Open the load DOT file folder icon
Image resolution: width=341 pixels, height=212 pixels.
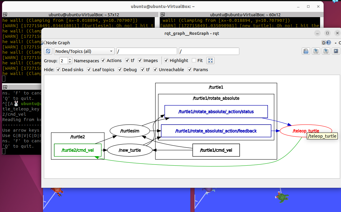point(306,51)
